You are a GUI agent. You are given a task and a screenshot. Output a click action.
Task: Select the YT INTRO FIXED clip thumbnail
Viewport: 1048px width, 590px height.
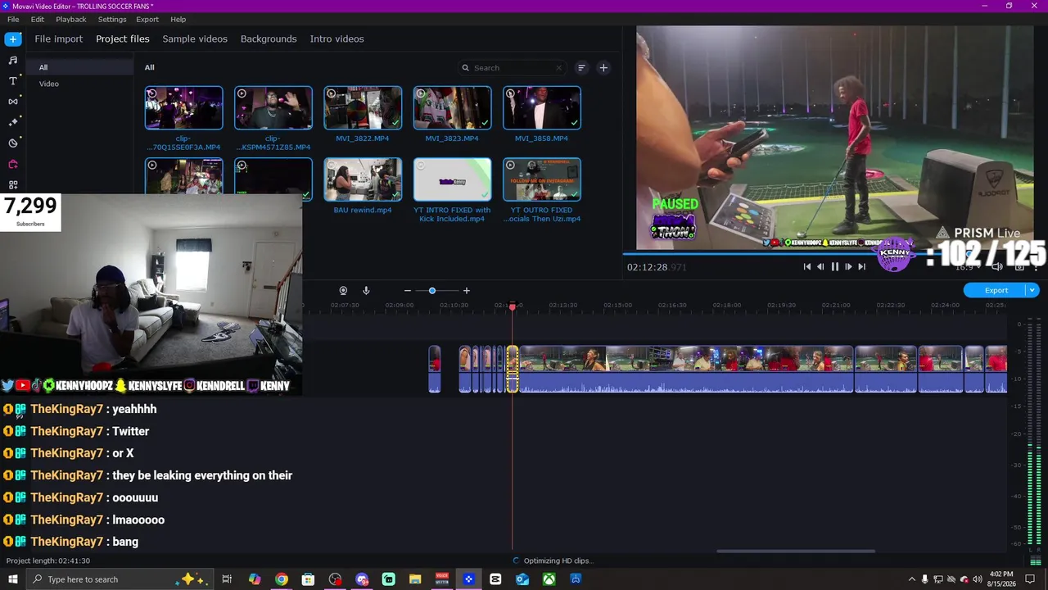click(452, 179)
